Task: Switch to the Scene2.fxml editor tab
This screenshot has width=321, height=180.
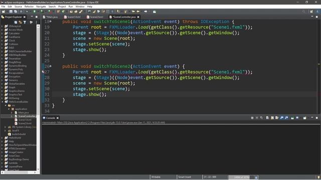Action: pos(95,17)
